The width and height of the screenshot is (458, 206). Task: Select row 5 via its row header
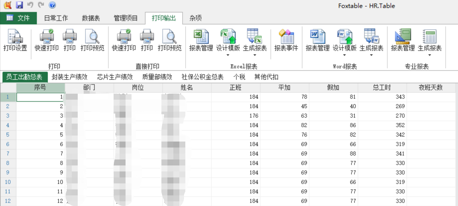coord(8,135)
